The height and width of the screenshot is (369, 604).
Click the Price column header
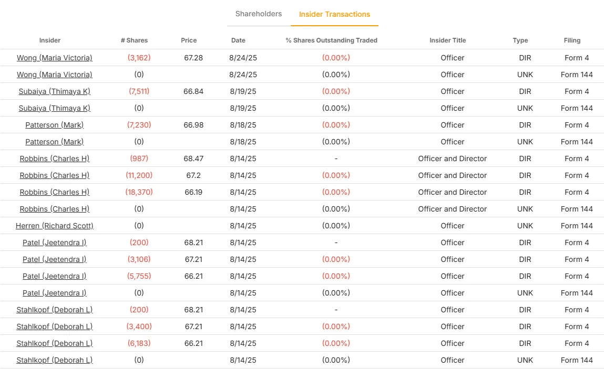point(189,40)
